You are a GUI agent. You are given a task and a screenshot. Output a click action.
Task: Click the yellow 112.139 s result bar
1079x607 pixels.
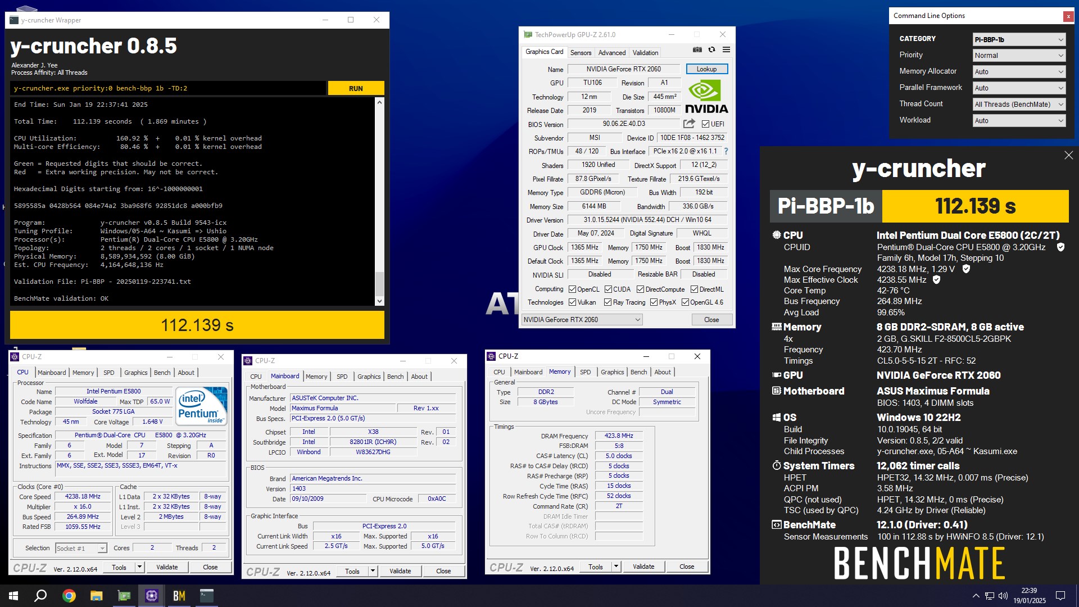(x=197, y=325)
